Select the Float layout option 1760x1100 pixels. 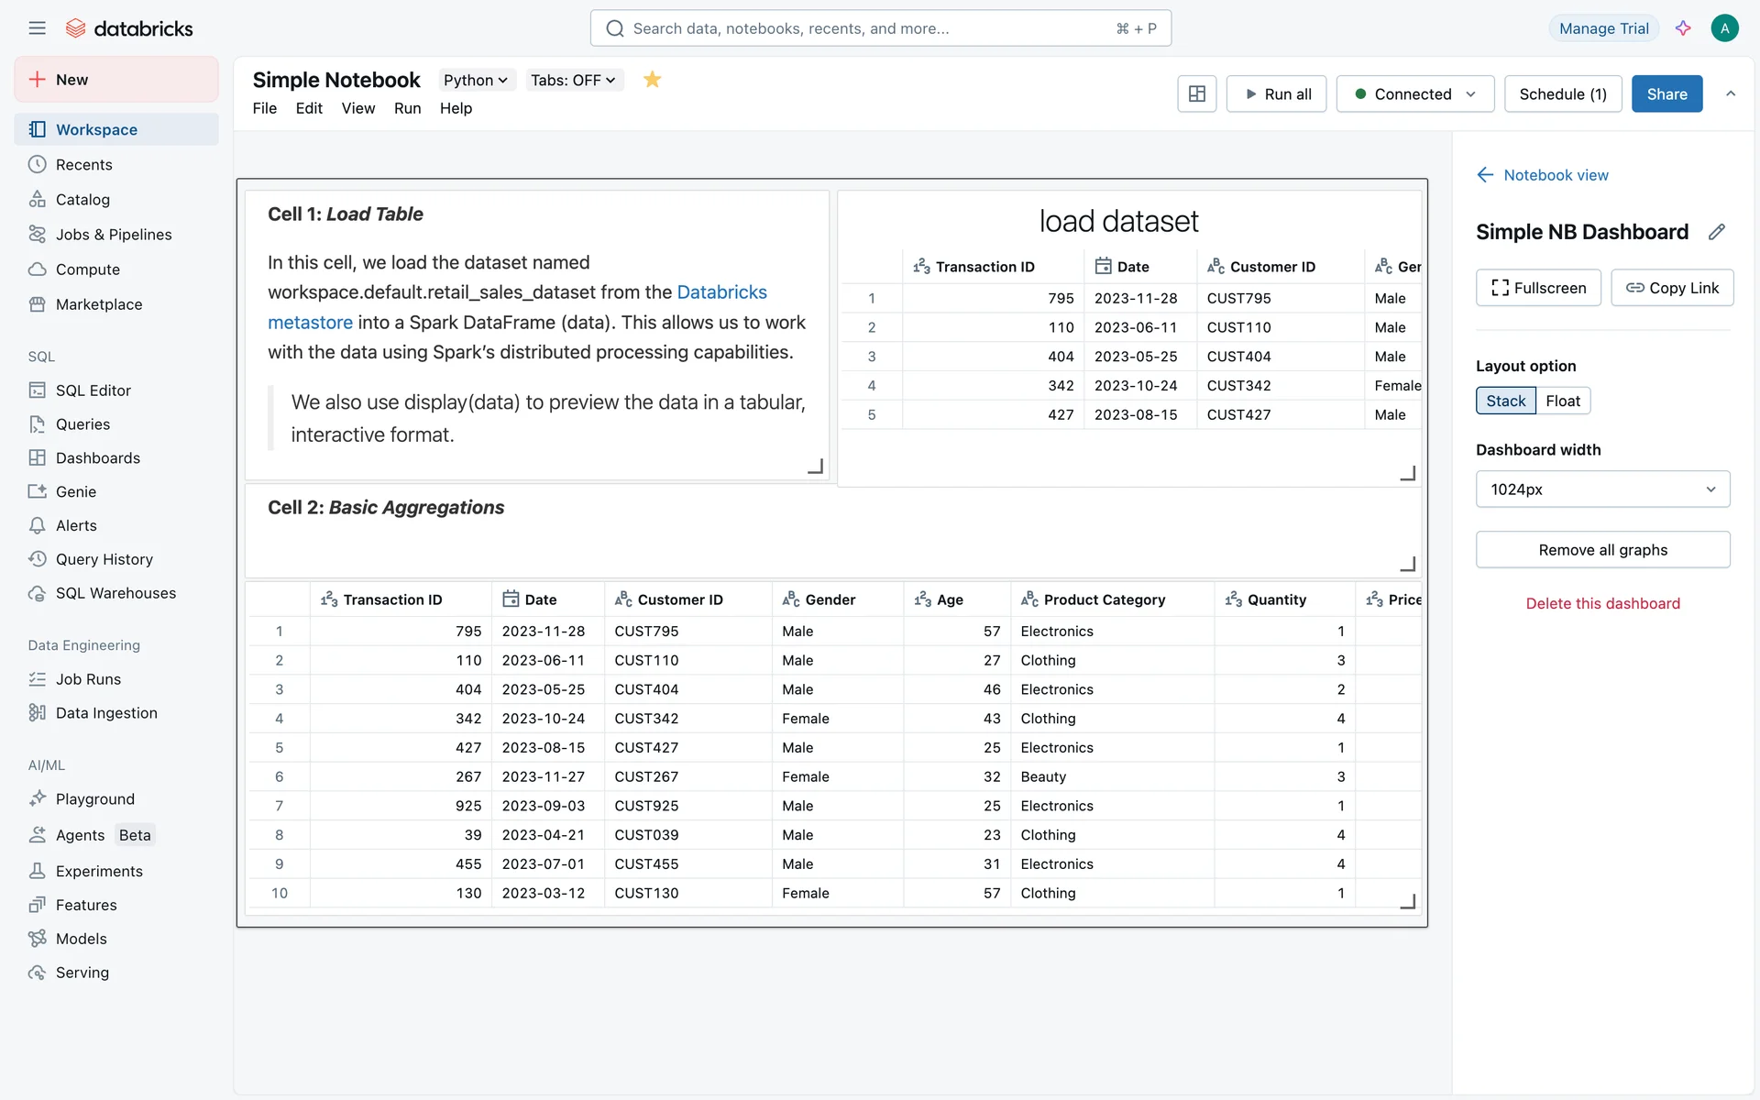1563,401
